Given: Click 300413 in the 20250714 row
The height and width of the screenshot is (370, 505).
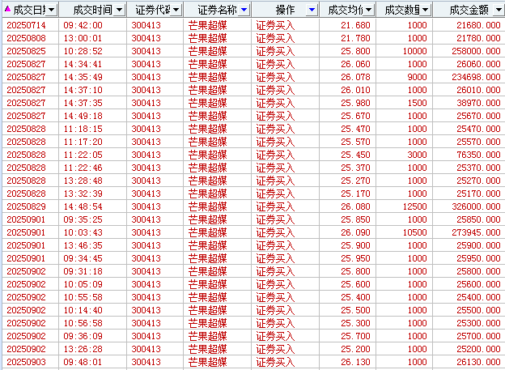Looking at the screenshot, I should coord(146,25).
